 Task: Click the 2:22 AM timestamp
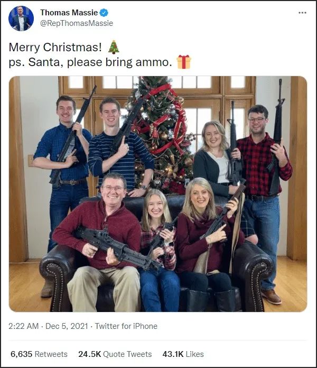(x=23, y=326)
